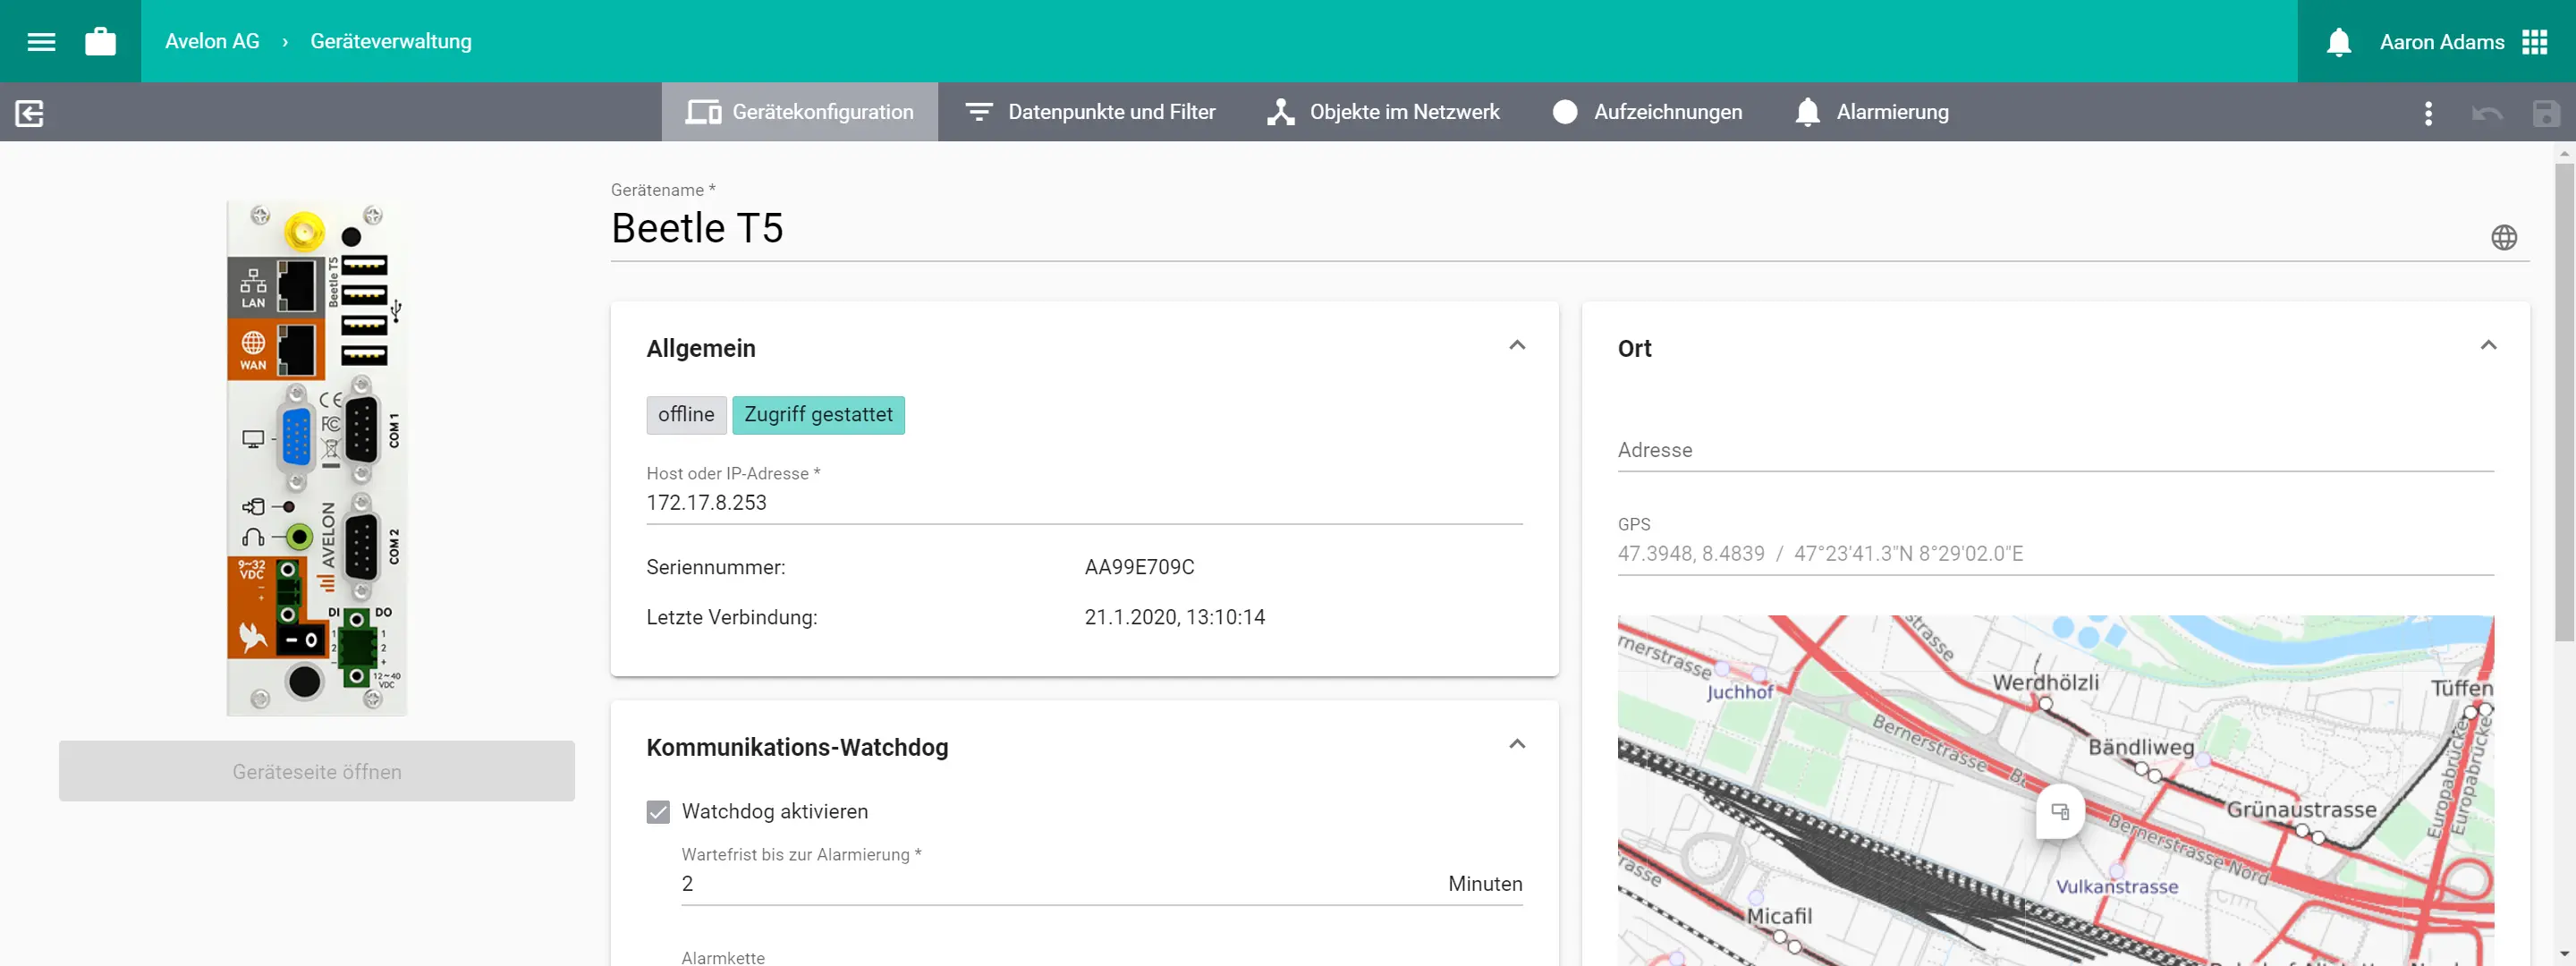Switch to the Gerätekonfiguration tab

pyautogui.click(x=799, y=112)
